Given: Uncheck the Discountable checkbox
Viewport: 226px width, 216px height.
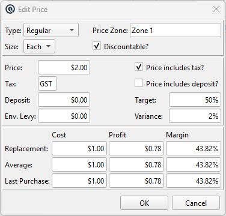Looking at the screenshot, I should (x=97, y=46).
